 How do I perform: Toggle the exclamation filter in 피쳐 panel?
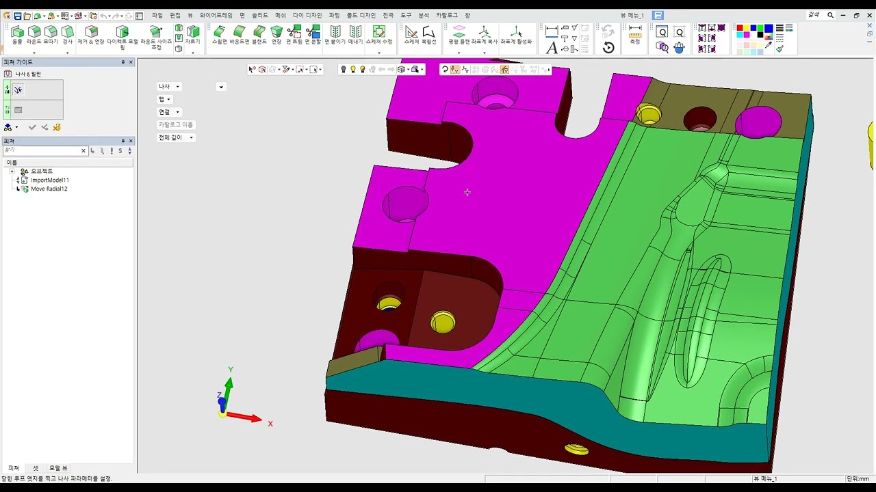[x=111, y=151]
